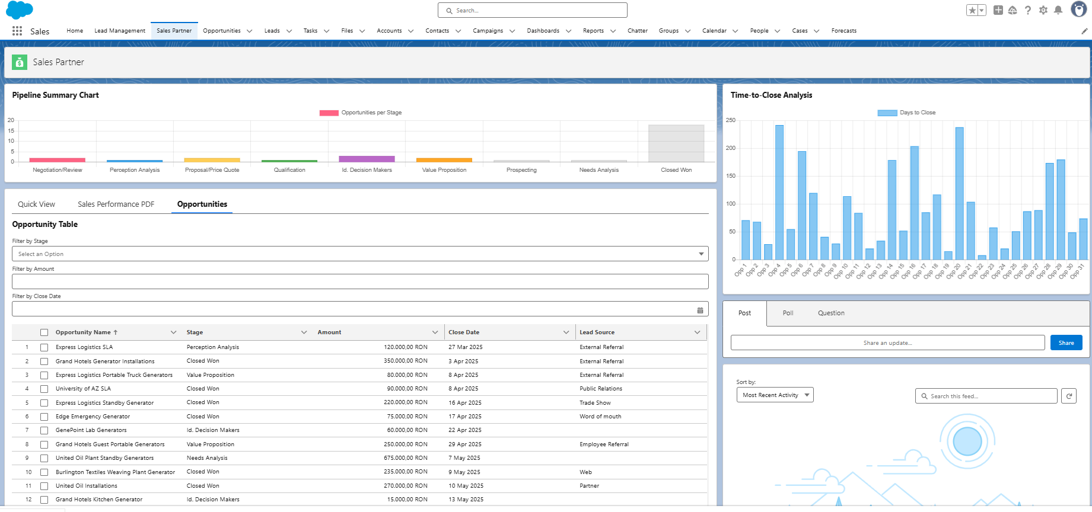Expand the Leads nav dropdown chevron

(289, 31)
